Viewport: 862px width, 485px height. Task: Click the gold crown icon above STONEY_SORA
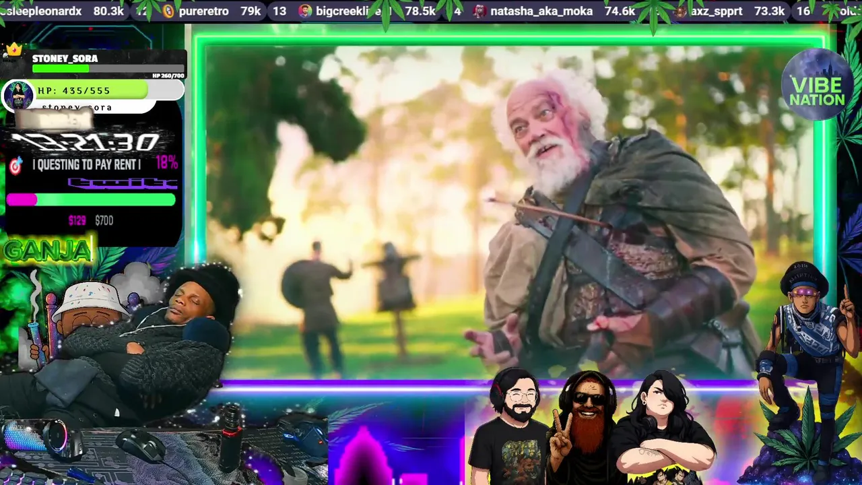coord(13,51)
